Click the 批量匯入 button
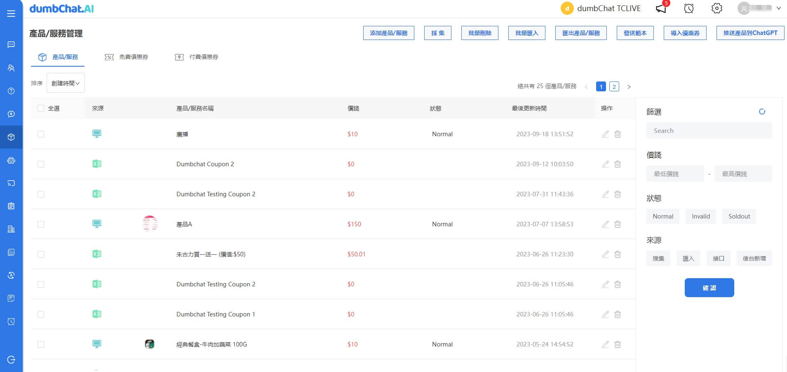This screenshot has height=372, width=787. [x=527, y=33]
